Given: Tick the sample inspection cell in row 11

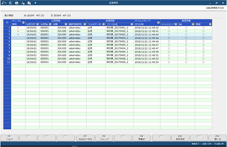Looking at the screenshot, I should [x=18, y=62].
